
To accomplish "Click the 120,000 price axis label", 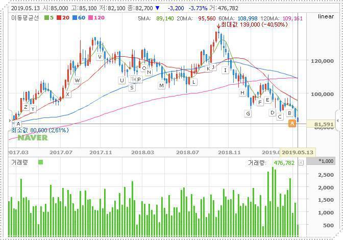I will point(323,61).
